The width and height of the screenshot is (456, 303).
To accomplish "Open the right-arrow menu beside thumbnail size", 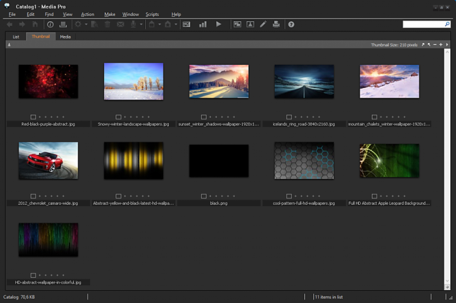I will [x=447, y=45].
